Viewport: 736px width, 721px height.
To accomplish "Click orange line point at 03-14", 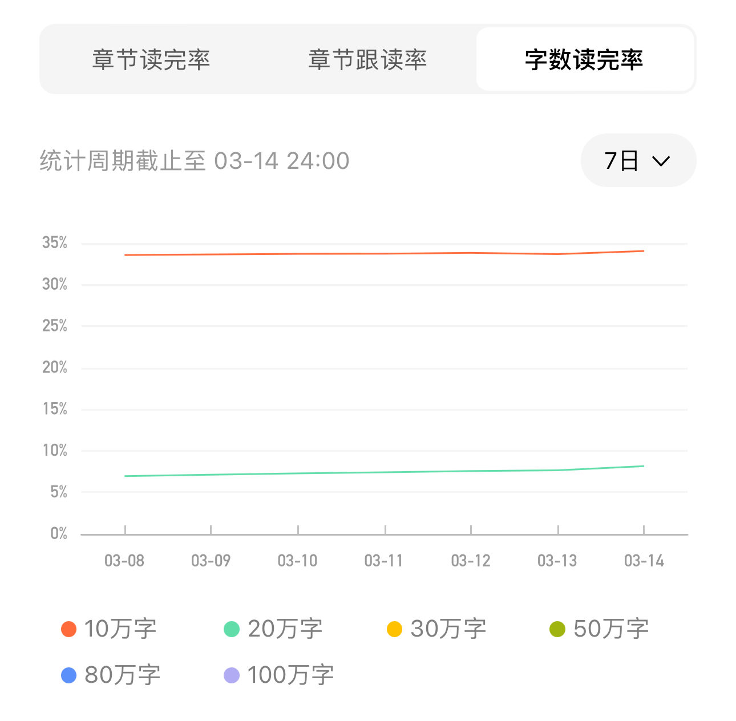I will (x=644, y=251).
